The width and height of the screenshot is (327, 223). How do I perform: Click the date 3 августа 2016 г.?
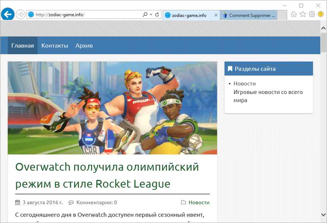pyautogui.click(x=43, y=202)
